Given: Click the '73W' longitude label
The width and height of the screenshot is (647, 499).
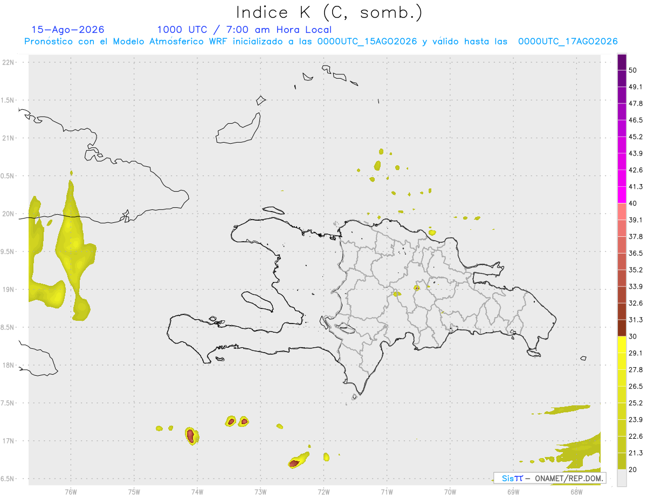Looking at the screenshot, I should (x=260, y=491).
